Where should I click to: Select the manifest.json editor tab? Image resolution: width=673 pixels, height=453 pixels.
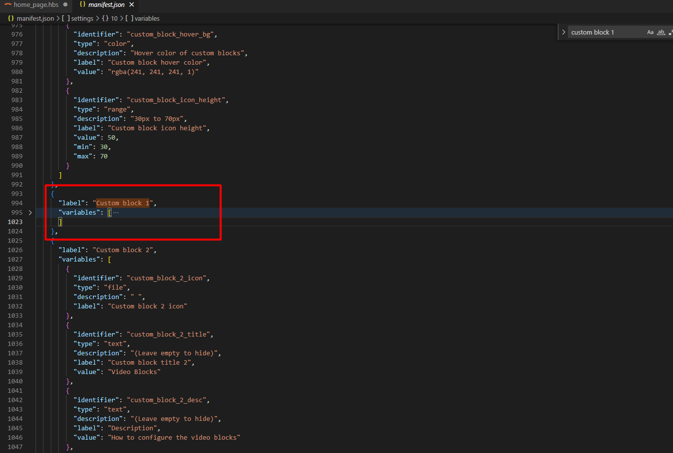click(106, 5)
